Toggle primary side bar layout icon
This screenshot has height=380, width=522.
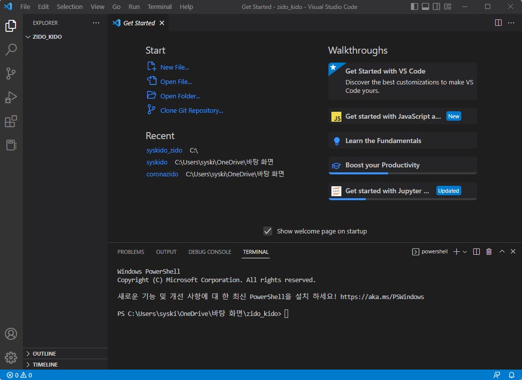click(x=415, y=6)
